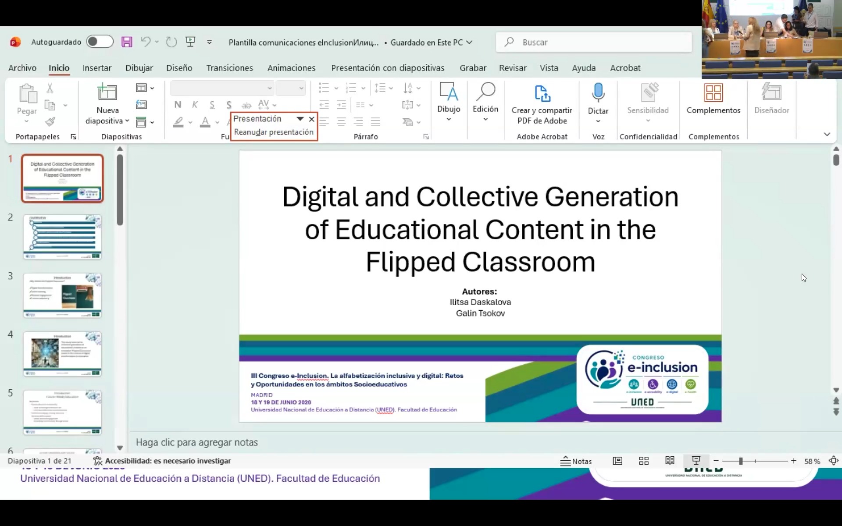Click the Nueva diapositiva icon
This screenshot has height=526, width=842.
click(x=107, y=92)
